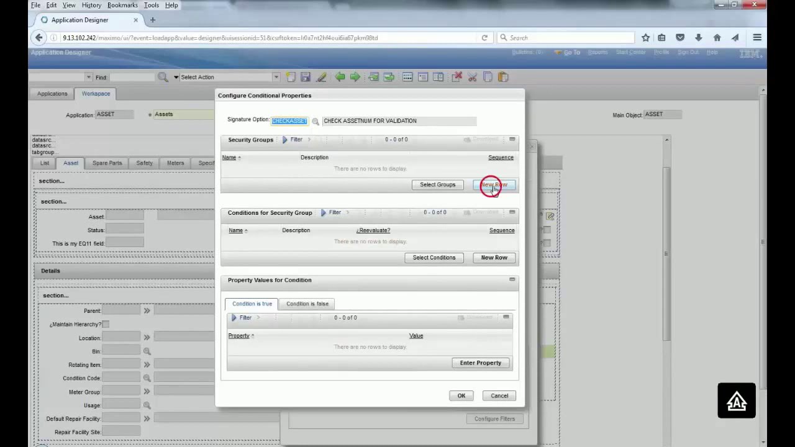This screenshot has width=795, height=447.
Task: Click into the Find text field
Action: (x=132, y=77)
